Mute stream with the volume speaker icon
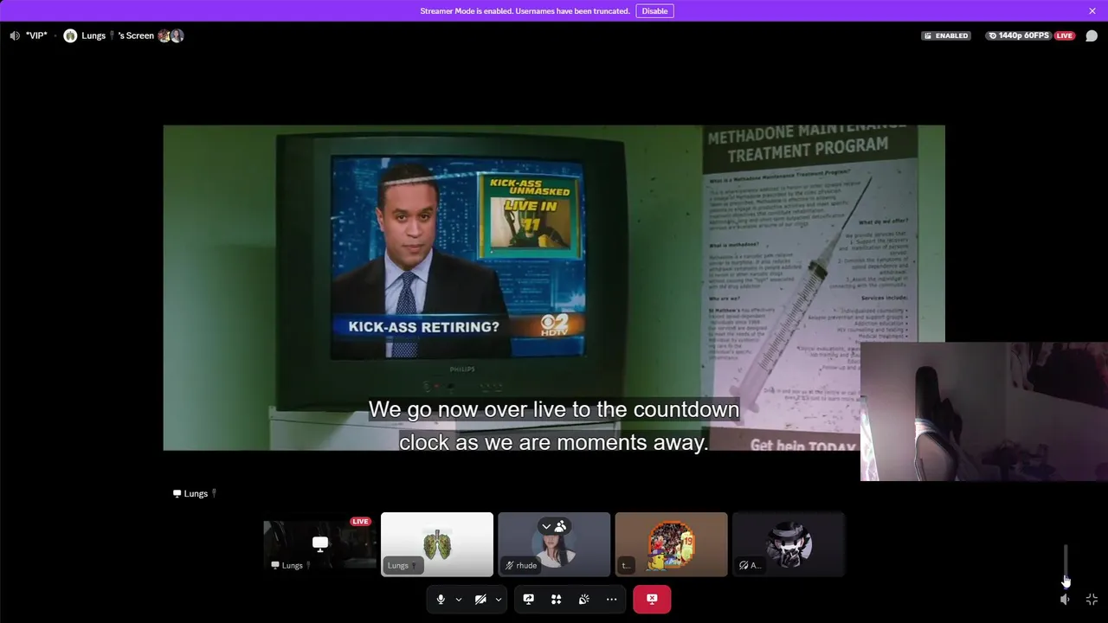The height and width of the screenshot is (623, 1108). coord(1066,599)
